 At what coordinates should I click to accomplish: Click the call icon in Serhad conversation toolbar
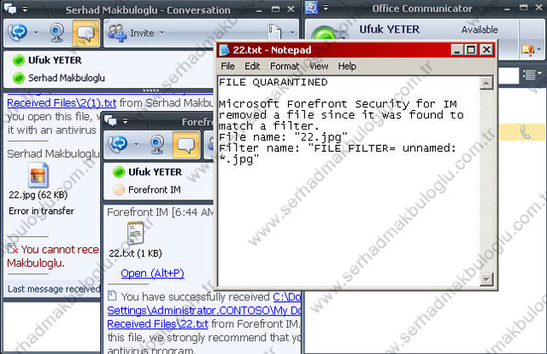click(x=18, y=32)
